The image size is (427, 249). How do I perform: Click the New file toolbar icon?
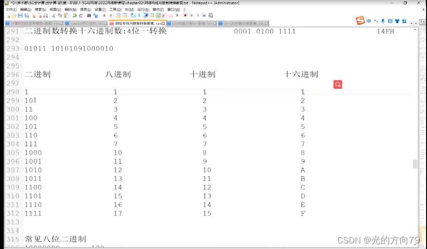(x=8, y=16)
